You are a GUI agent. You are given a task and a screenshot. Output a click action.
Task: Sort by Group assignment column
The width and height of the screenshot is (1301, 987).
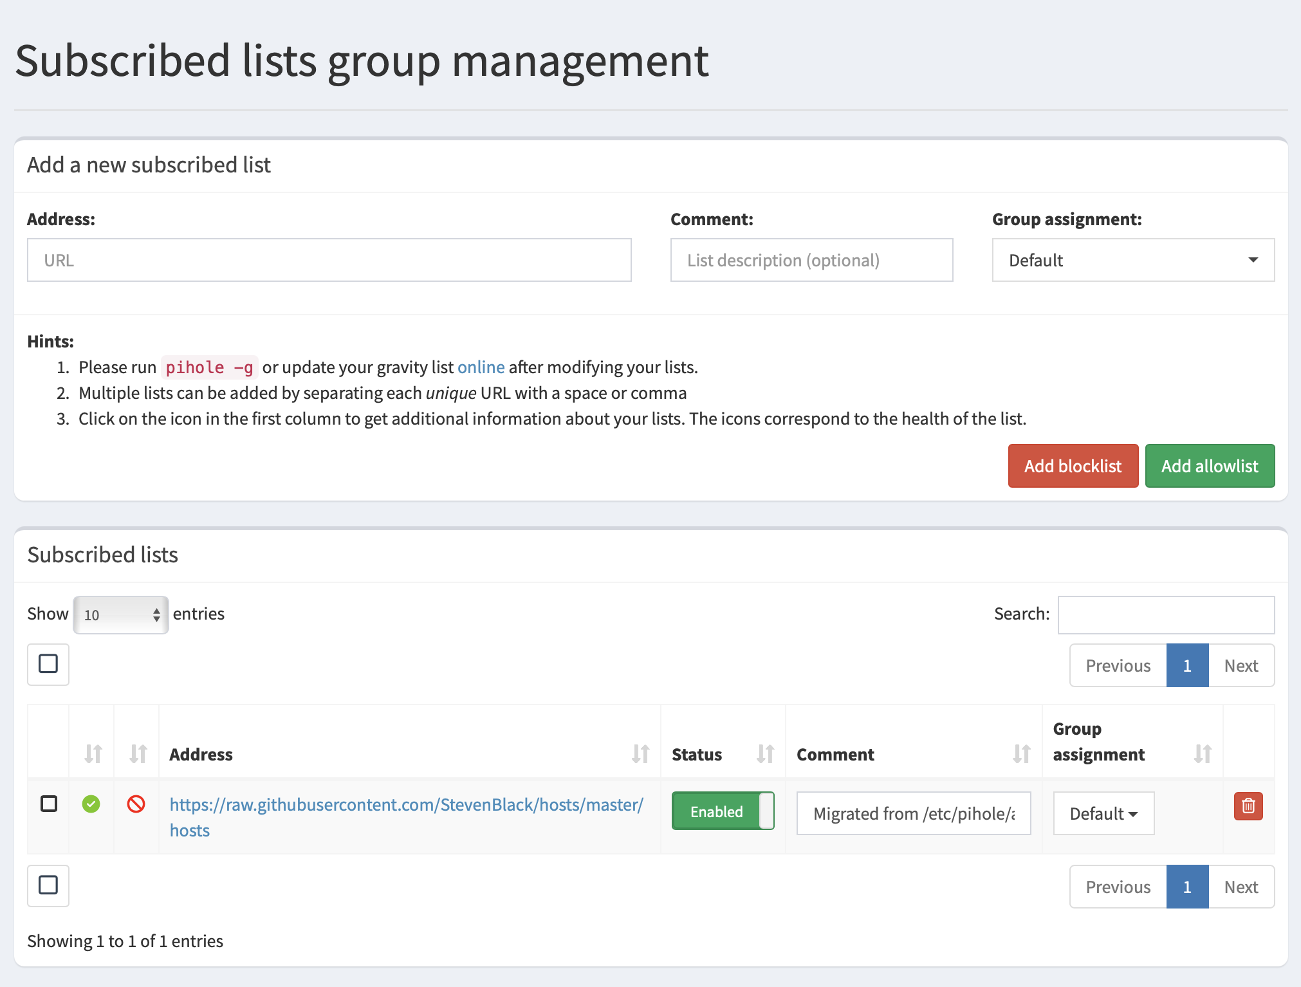point(1202,754)
